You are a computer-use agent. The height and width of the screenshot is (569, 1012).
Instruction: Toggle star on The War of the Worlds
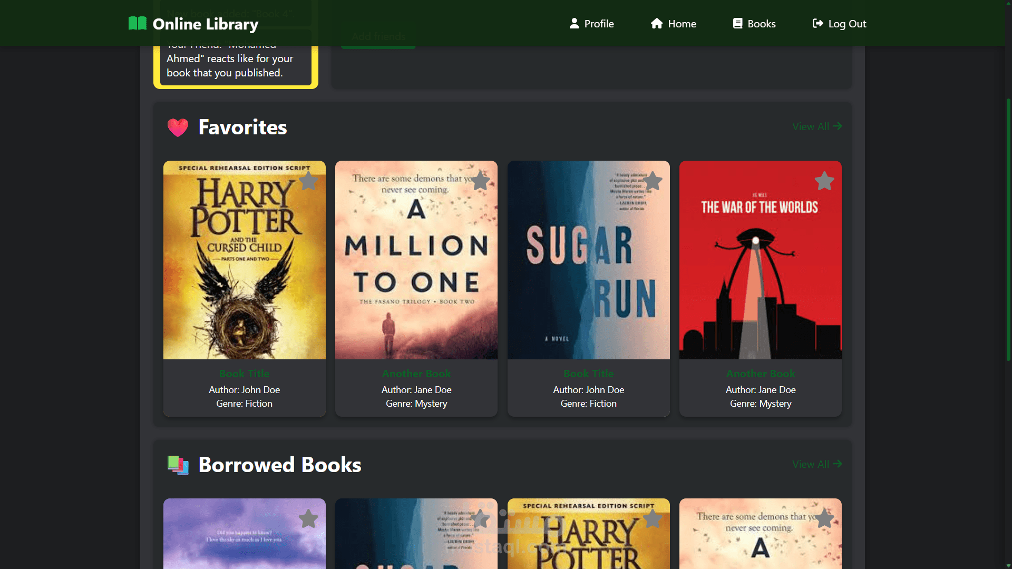point(824,181)
